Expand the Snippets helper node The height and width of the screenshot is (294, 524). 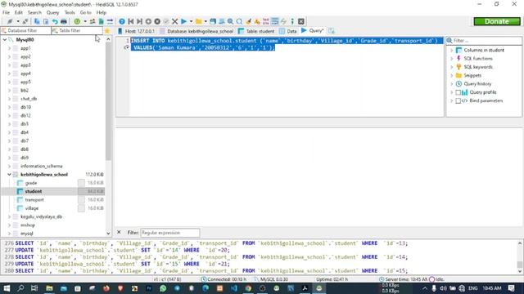(452, 76)
